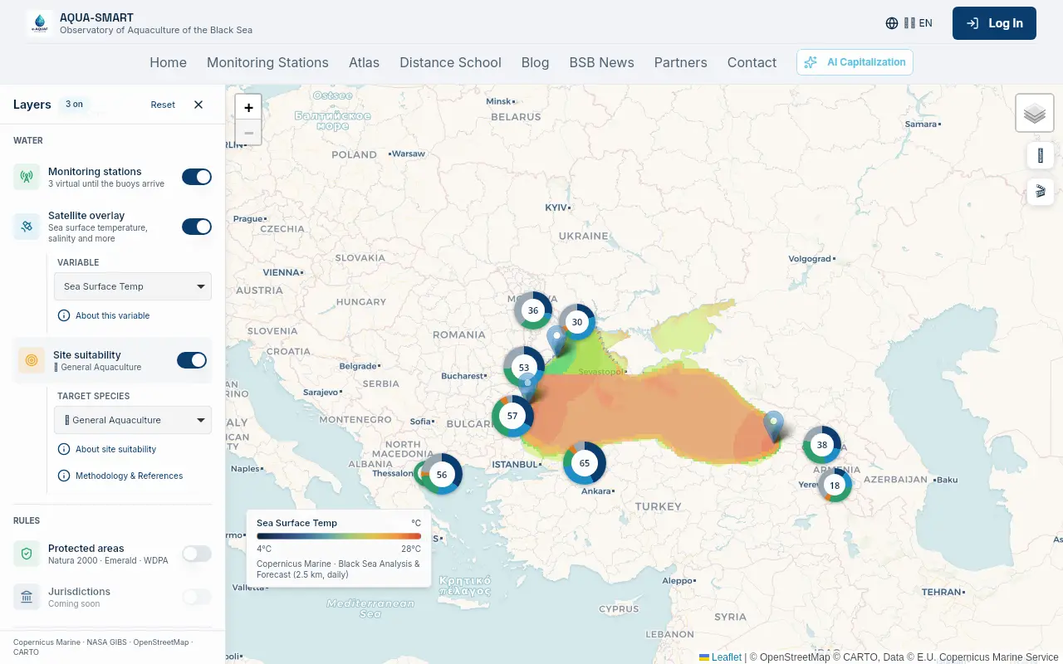Click the ruler measurement tool button
The height and width of the screenshot is (664, 1063).
[1040, 155]
